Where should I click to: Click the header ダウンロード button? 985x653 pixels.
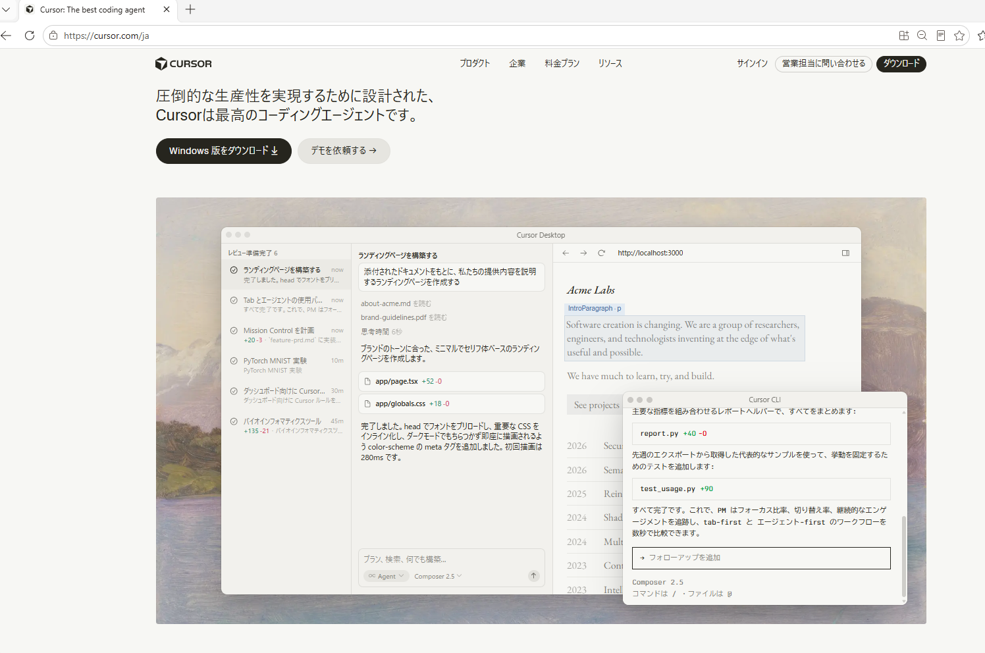tap(901, 64)
